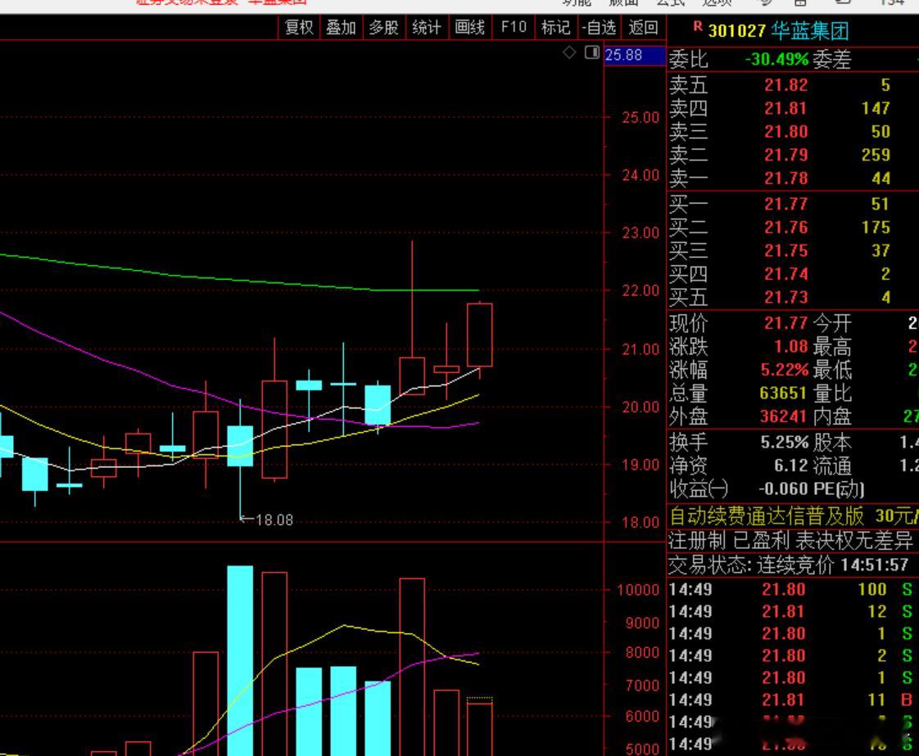Toggle the side panel icon beside 25.88
The width and height of the screenshot is (919, 756).
click(x=592, y=52)
